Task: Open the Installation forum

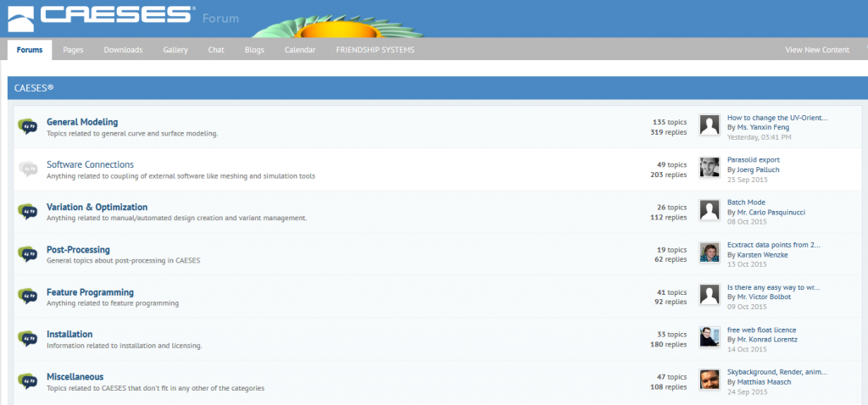Action: [x=70, y=334]
